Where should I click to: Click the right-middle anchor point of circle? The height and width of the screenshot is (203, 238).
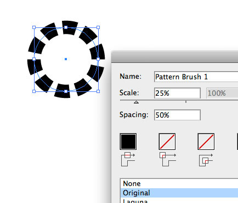pos(98,59)
